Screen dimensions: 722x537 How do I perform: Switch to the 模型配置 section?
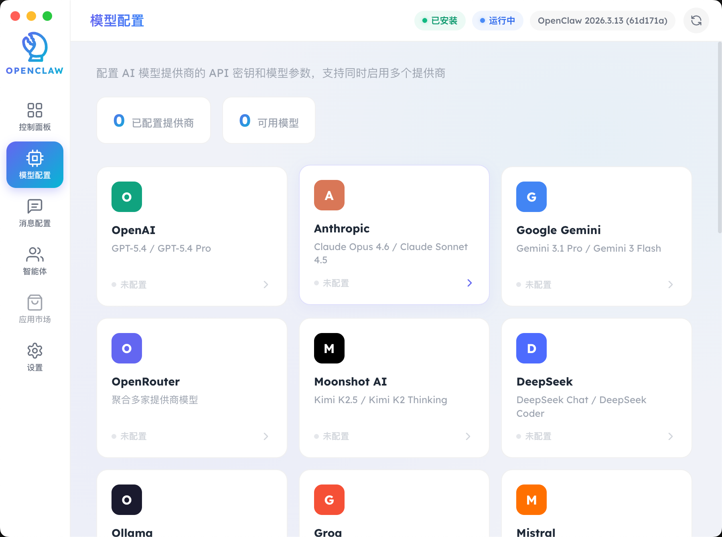pos(35,165)
